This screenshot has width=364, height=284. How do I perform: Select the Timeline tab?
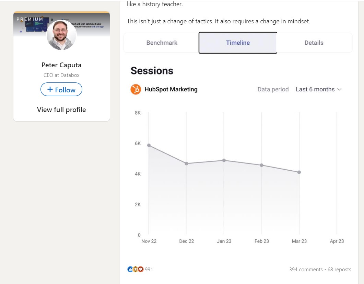[x=238, y=42]
